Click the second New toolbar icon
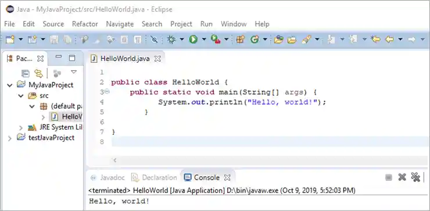This screenshot has width=430, height=211. (33, 40)
